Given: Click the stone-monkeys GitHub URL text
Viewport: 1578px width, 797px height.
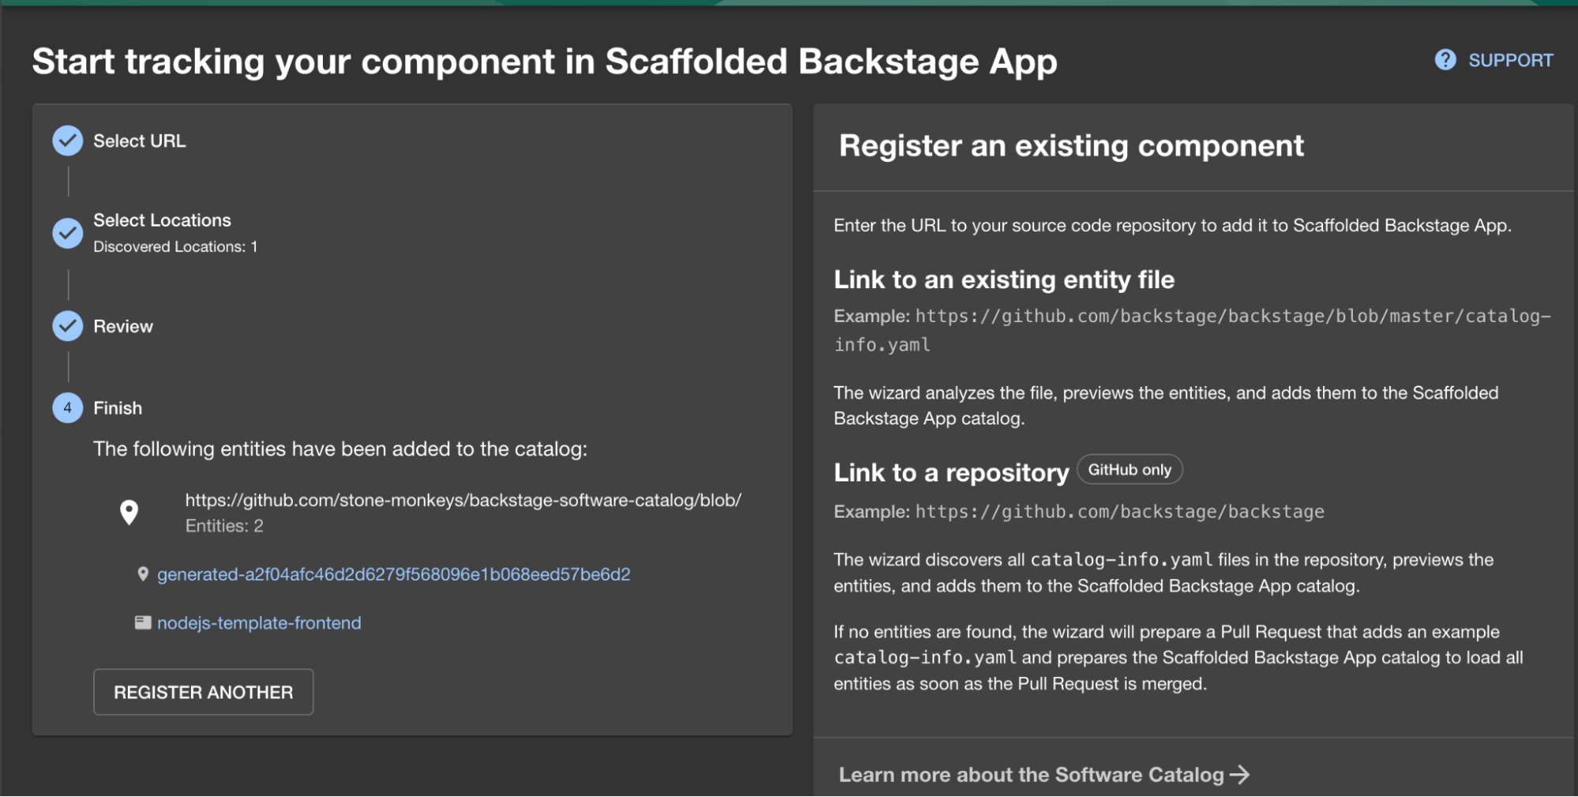Looking at the screenshot, I should pos(463,500).
